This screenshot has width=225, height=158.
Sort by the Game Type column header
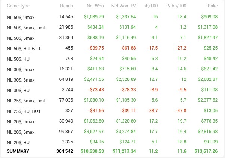(x=18, y=6)
